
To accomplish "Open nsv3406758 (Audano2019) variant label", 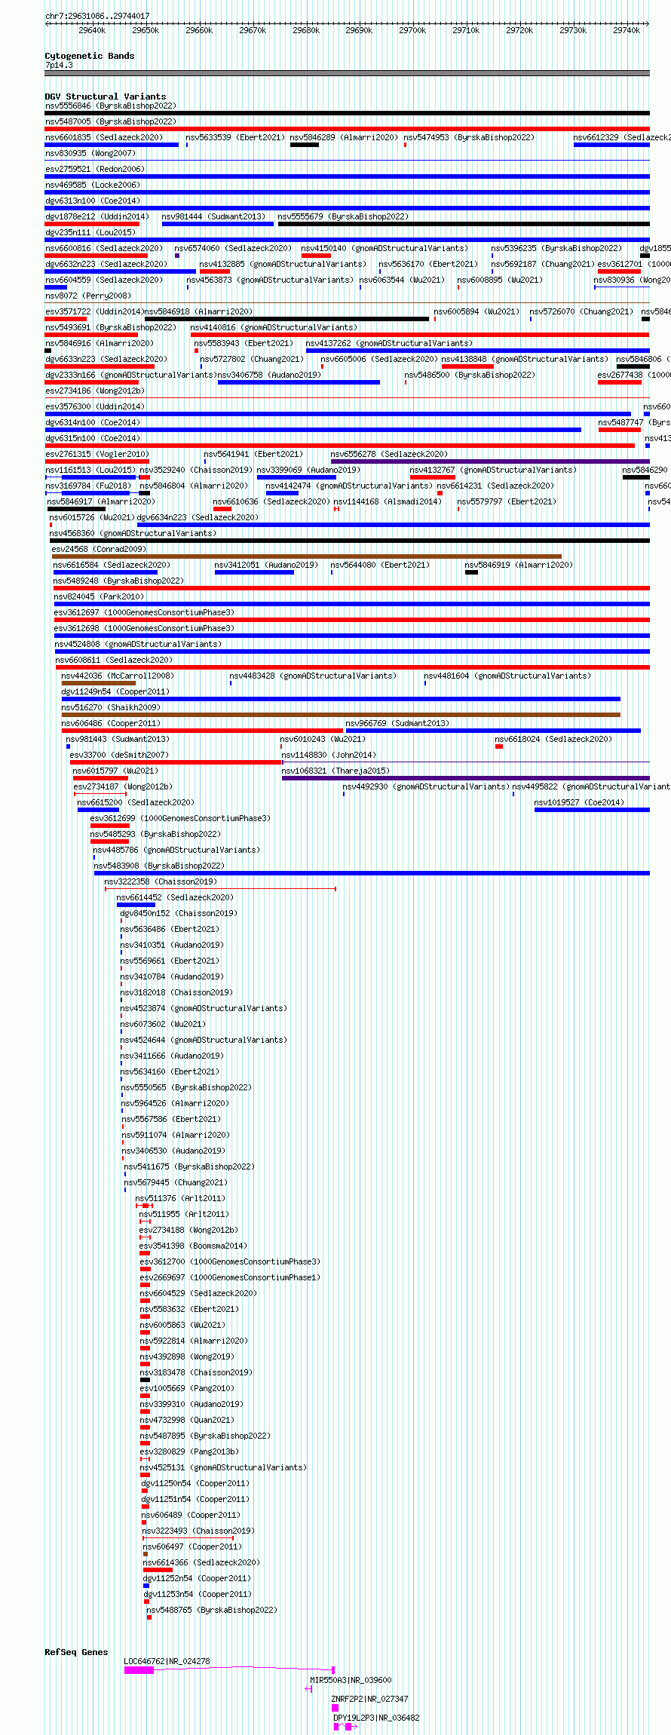I will point(270,375).
